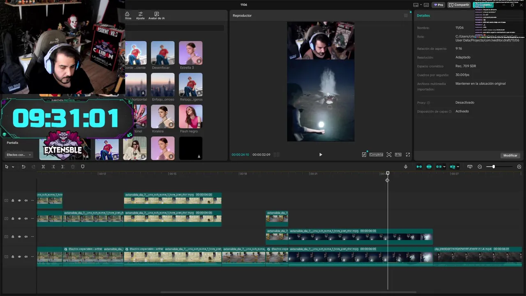Hide the second video track
This screenshot has width=526, height=296.
(x=19, y=218)
